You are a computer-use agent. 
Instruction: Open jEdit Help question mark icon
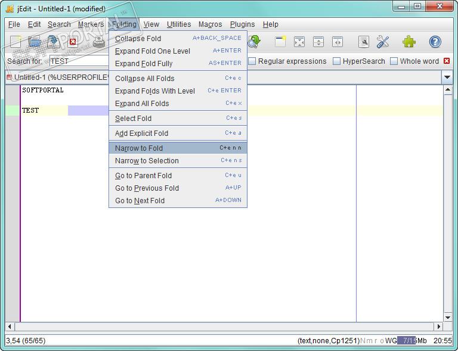(x=435, y=42)
